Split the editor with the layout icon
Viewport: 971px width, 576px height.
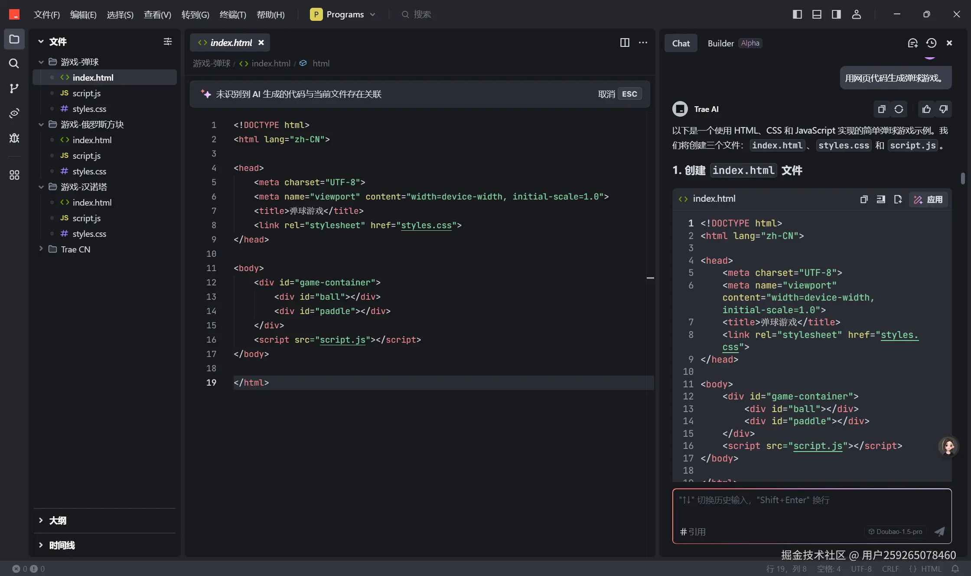coord(625,43)
